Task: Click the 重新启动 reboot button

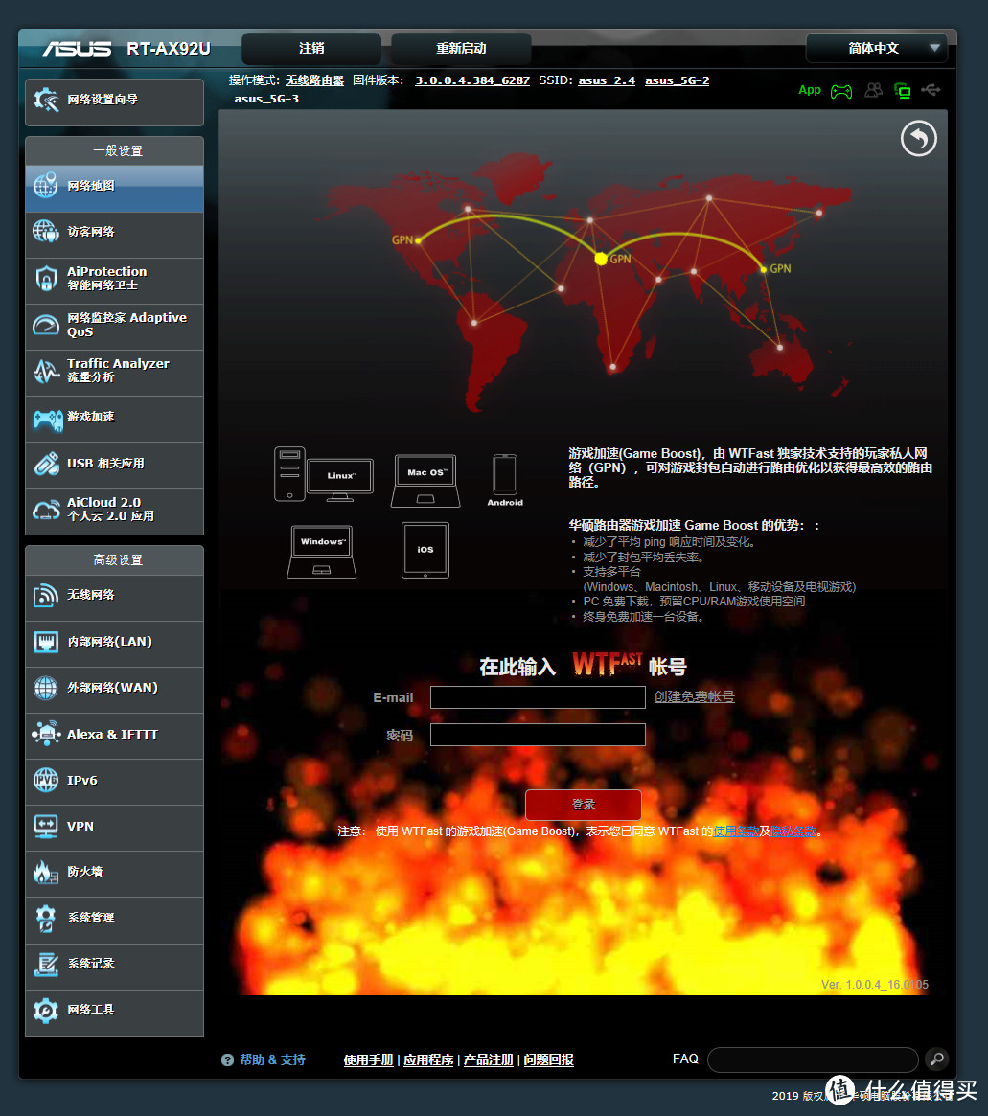Action: pyautogui.click(x=461, y=49)
